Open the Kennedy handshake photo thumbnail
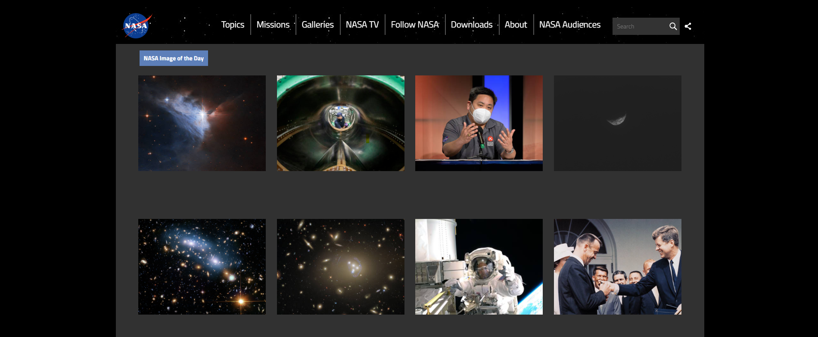Image resolution: width=818 pixels, height=337 pixels. (618, 267)
